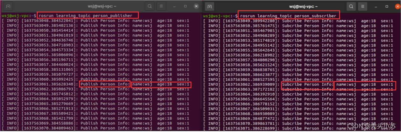401x132 pixels.
Task: Click the boxed "Publish Person Info:" text
Action: pyautogui.click(x=105, y=84)
